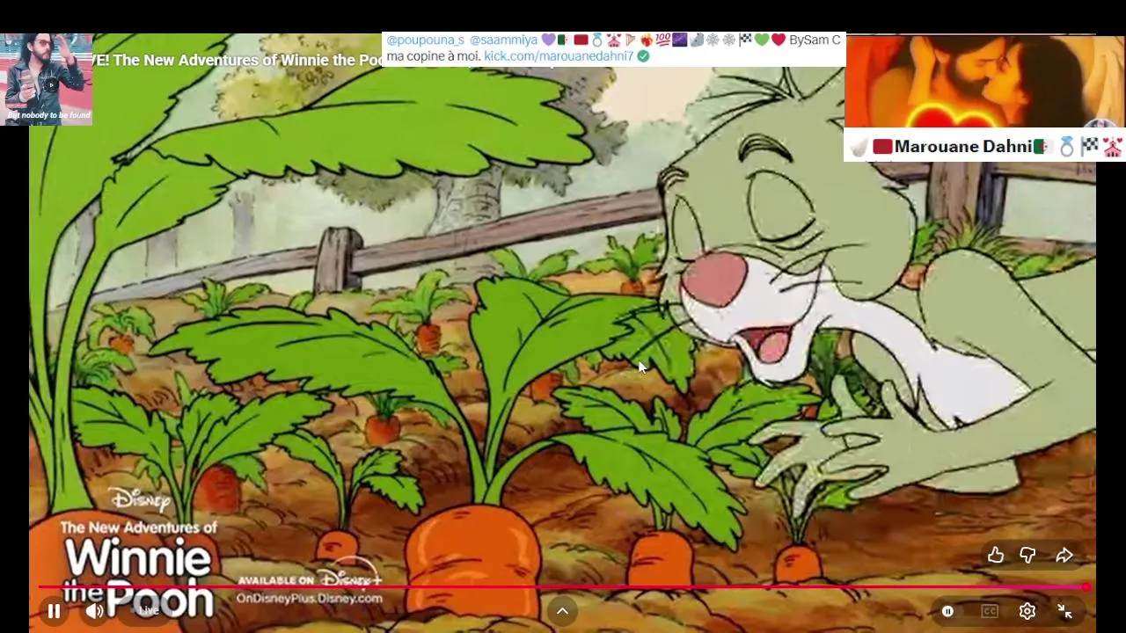Image resolution: width=1126 pixels, height=633 pixels.
Task: Click the Live indicator badge
Action: pyautogui.click(x=149, y=610)
